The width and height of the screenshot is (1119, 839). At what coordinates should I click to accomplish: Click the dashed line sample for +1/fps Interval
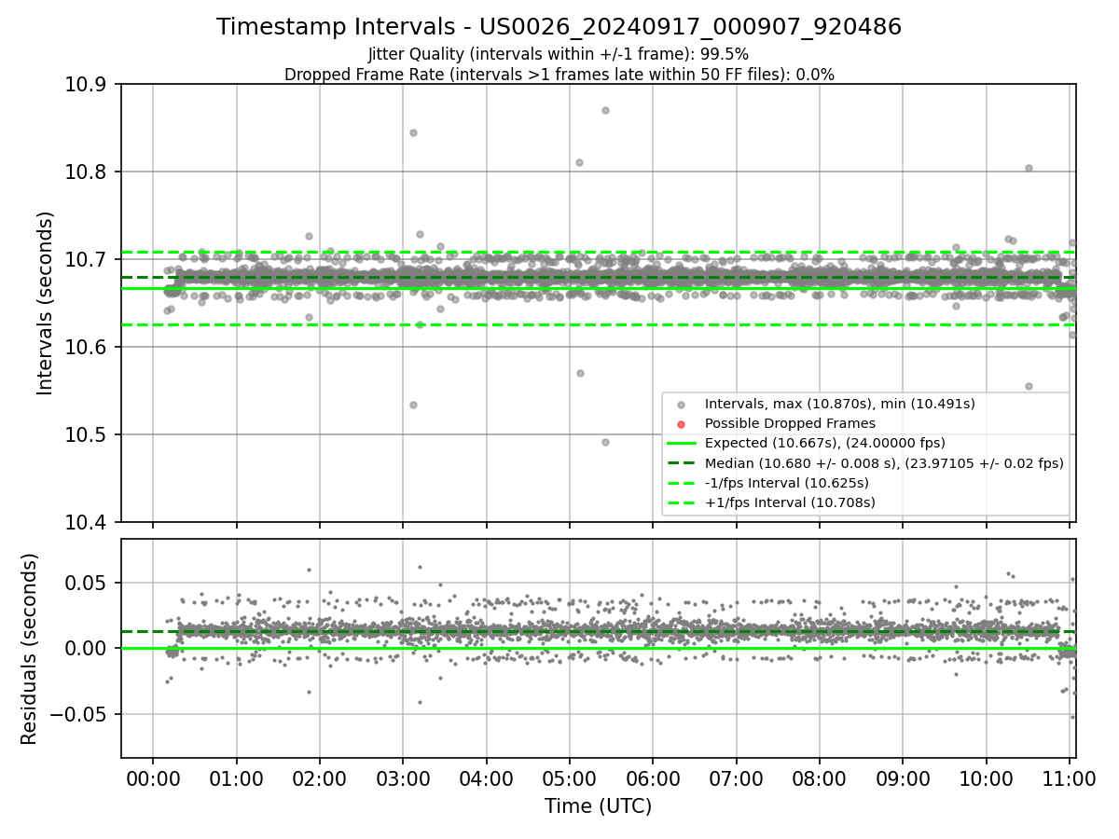[681, 502]
